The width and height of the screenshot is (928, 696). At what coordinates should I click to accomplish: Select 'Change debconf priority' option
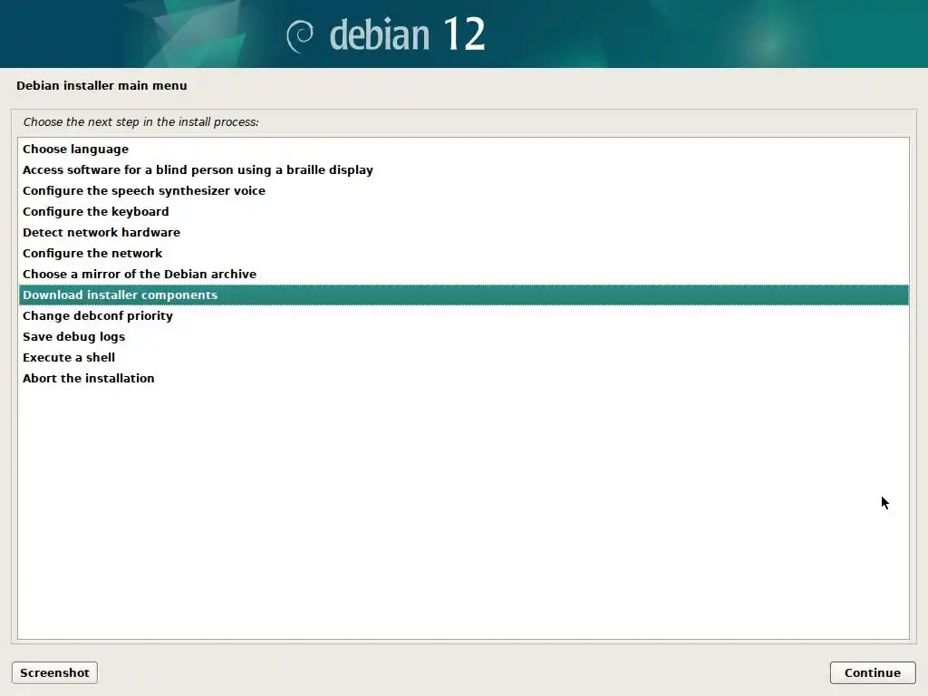(463, 315)
